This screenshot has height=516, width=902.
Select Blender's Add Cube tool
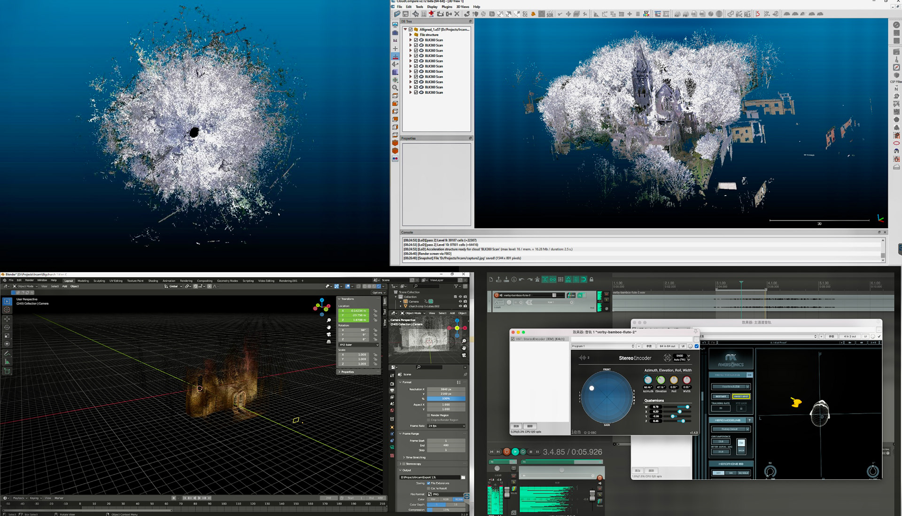(7, 371)
